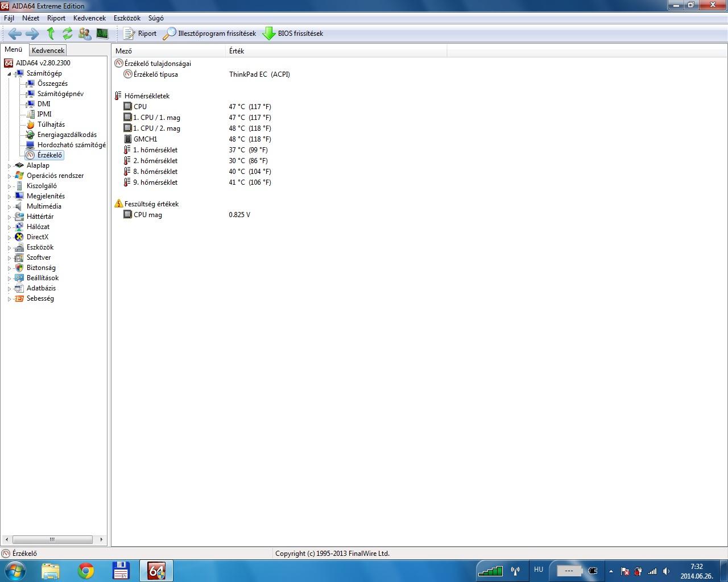Expand the Operációs rendszer node
Image resolution: width=728 pixels, height=582 pixels.
[x=9, y=176]
